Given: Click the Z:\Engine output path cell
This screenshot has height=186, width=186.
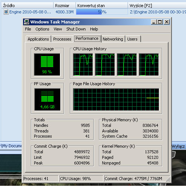Looking at the screenshot, I should click(158, 12).
